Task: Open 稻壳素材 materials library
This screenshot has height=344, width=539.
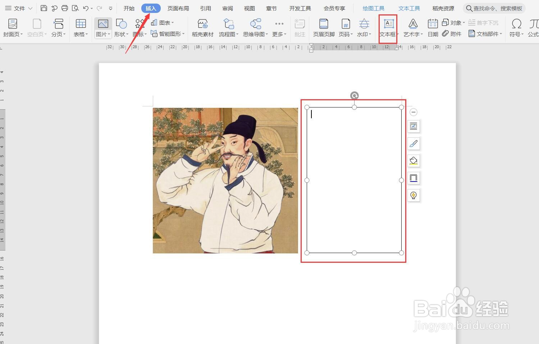Action: pyautogui.click(x=203, y=28)
